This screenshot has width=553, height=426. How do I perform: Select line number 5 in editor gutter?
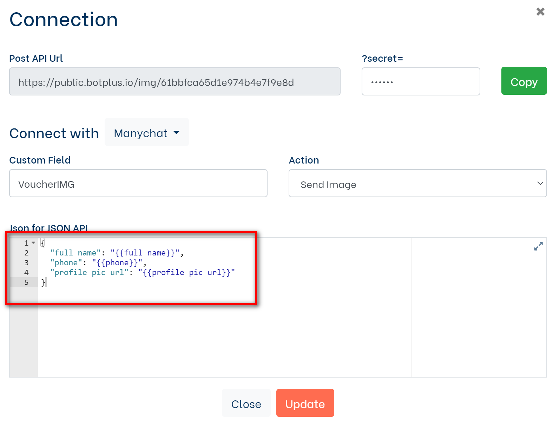point(26,282)
